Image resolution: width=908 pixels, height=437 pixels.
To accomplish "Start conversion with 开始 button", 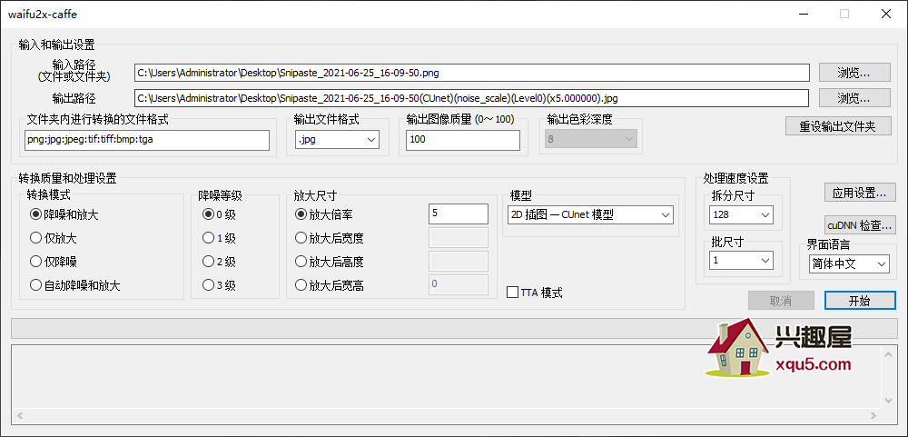I will [x=859, y=300].
